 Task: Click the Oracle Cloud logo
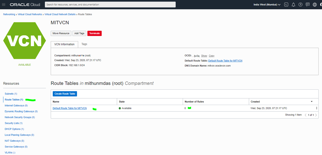25,5
